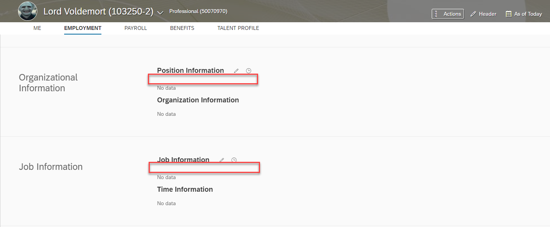550x227 pixels.
Task: Switch to the ME tab
Action: (37, 28)
